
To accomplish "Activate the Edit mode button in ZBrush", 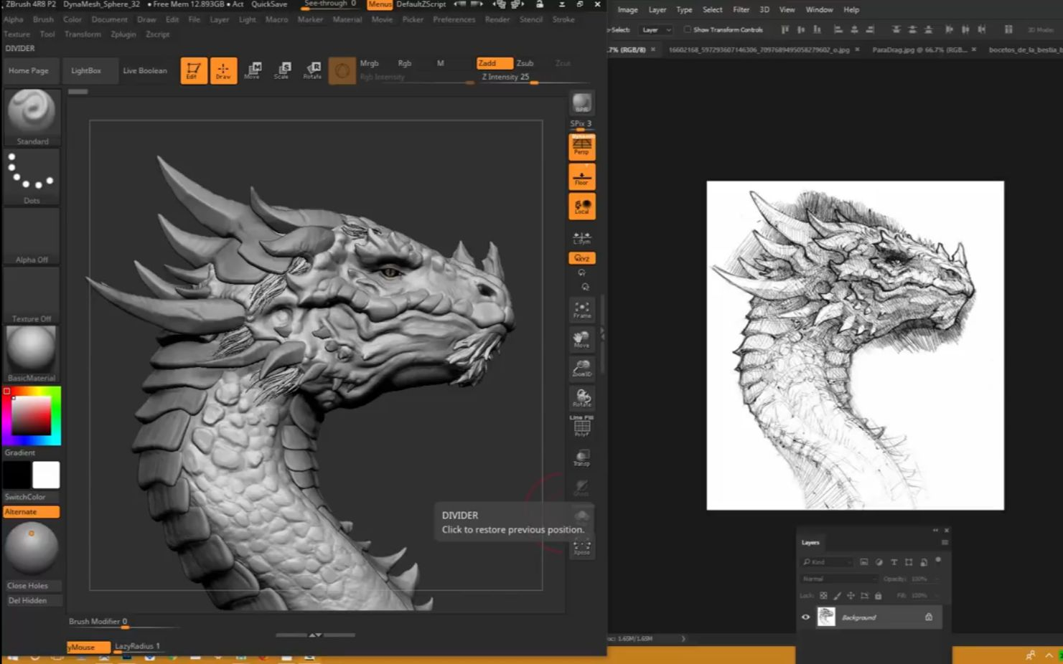I will (194, 70).
